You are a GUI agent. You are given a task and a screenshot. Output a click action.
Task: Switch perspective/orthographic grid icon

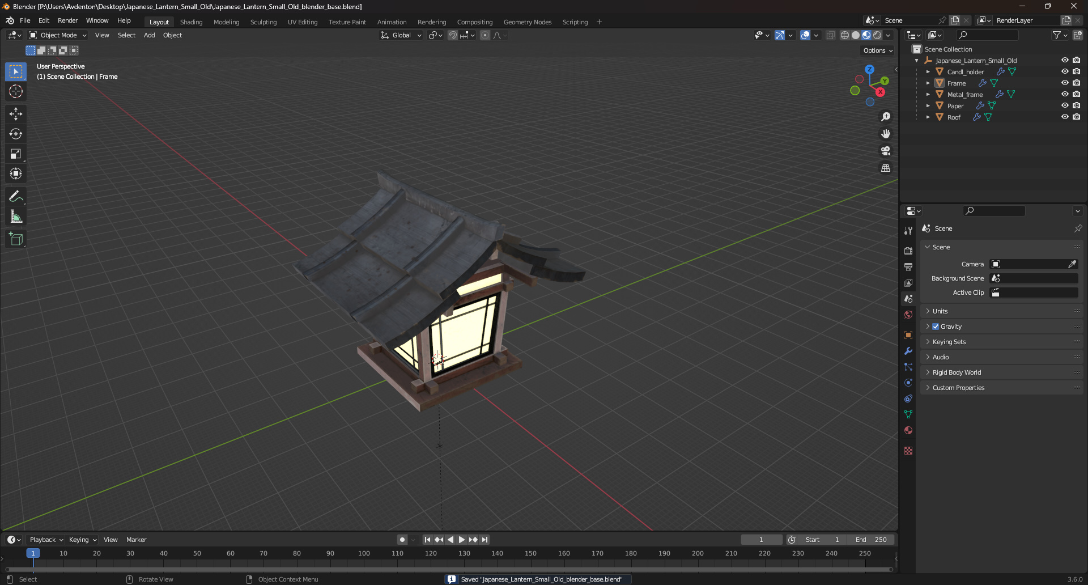[x=886, y=168]
